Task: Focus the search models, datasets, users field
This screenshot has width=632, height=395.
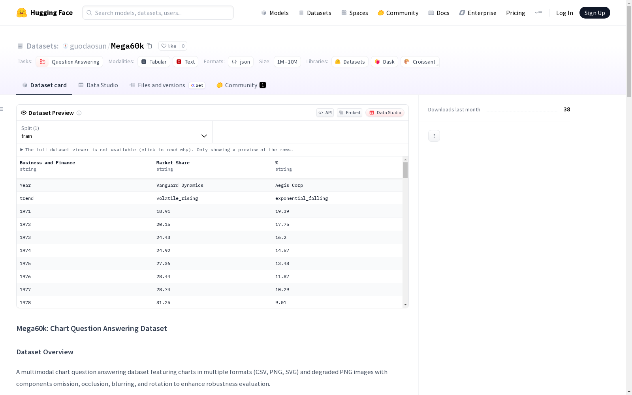Action: (158, 13)
